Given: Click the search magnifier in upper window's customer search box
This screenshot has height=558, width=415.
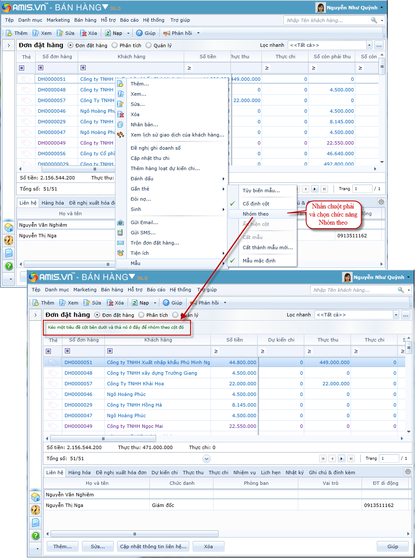Looking at the screenshot, I should pyautogui.click(x=374, y=20).
